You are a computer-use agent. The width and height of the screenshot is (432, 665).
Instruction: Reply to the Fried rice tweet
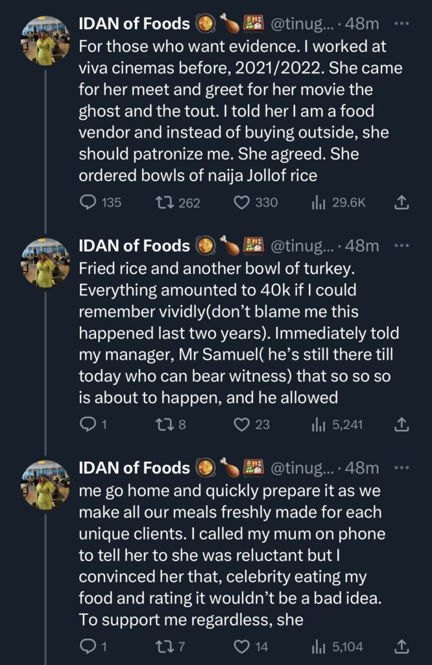(x=88, y=425)
